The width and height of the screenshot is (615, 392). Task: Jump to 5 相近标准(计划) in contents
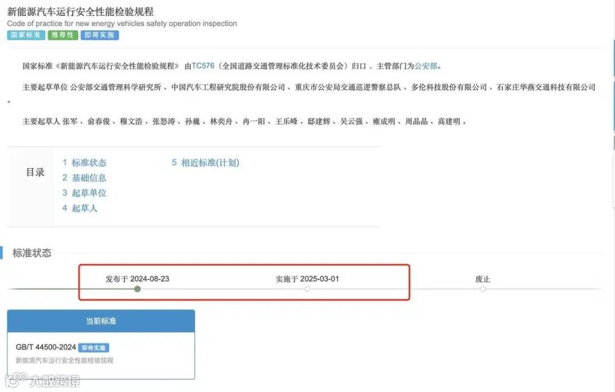(206, 163)
